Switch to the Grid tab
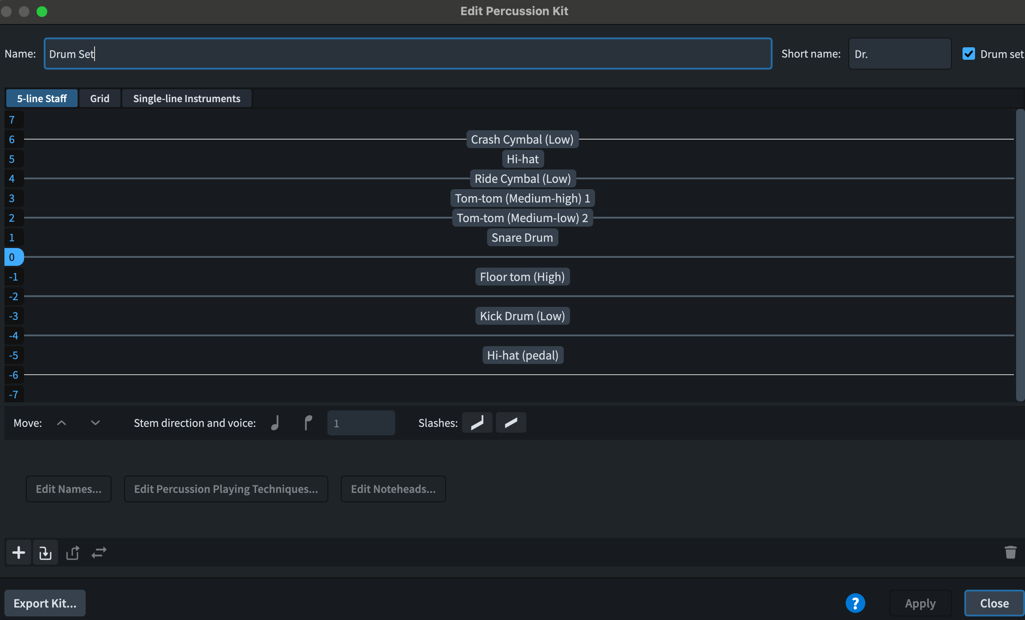 (x=99, y=99)
